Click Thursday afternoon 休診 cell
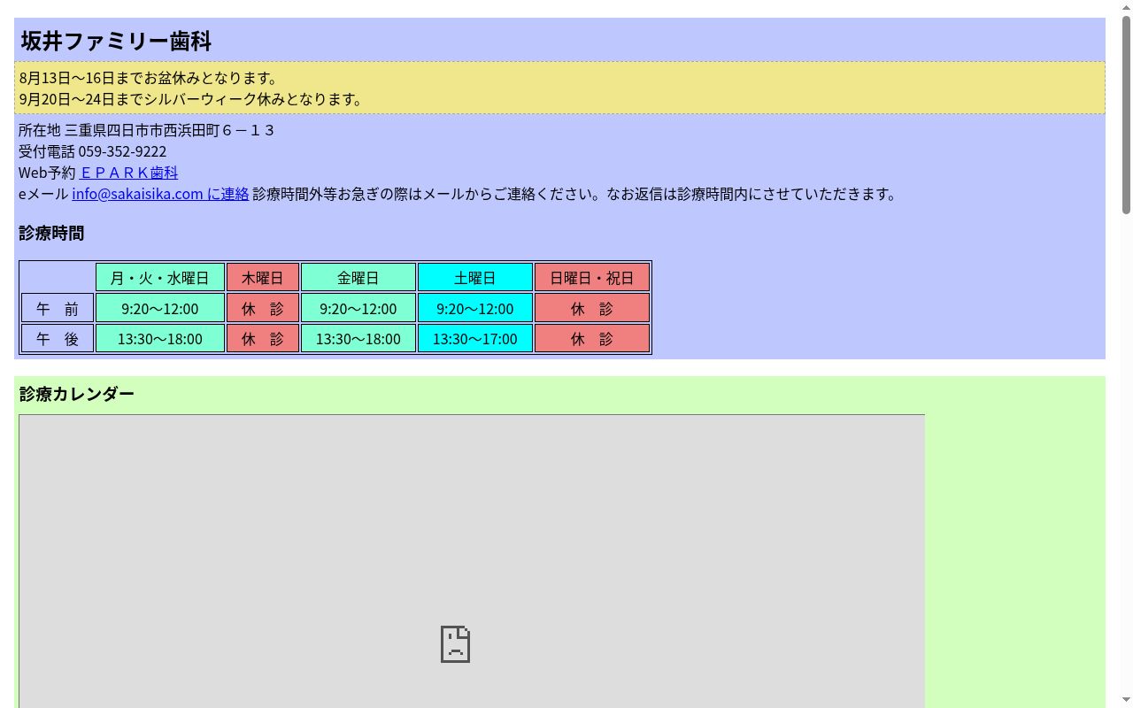Viewport: 1133px width, 708px height. coord(263,338)
